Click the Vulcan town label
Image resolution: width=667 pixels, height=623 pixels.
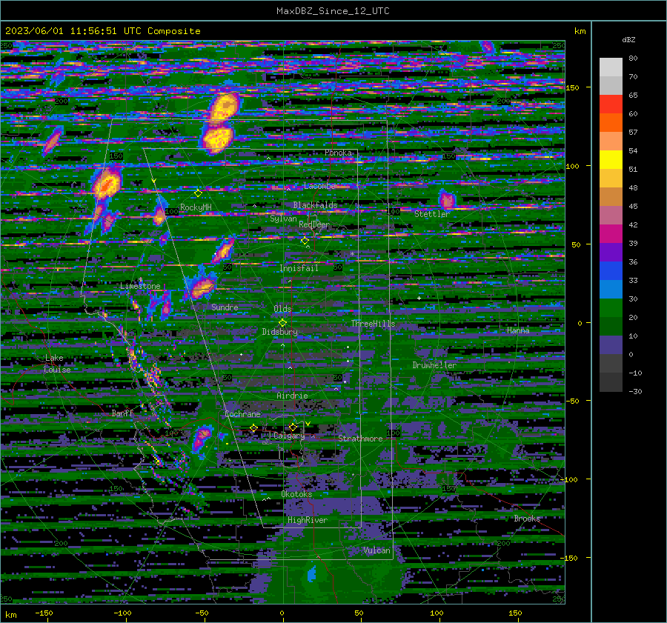[x=376, y=550]
